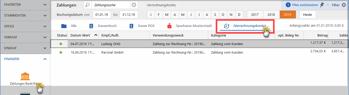This screenshot has width=349, height=95.
Task: Filter by month D
Action: [239, 14]
